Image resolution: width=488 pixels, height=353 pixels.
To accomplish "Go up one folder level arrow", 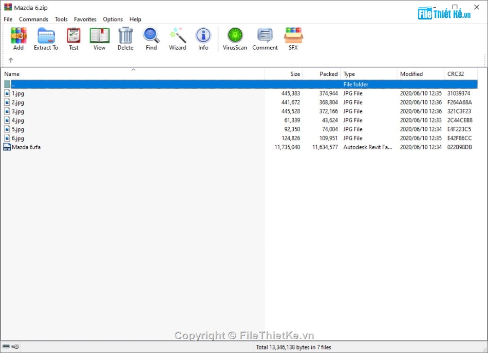I will point(11,60).
